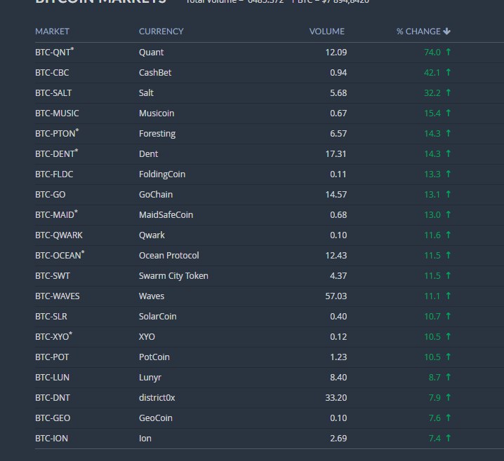Image resolution: width=504 pixels, height=461 pixels.
Task: Click the green up arrow in the Qwark row
Action: tap(448, 235)
